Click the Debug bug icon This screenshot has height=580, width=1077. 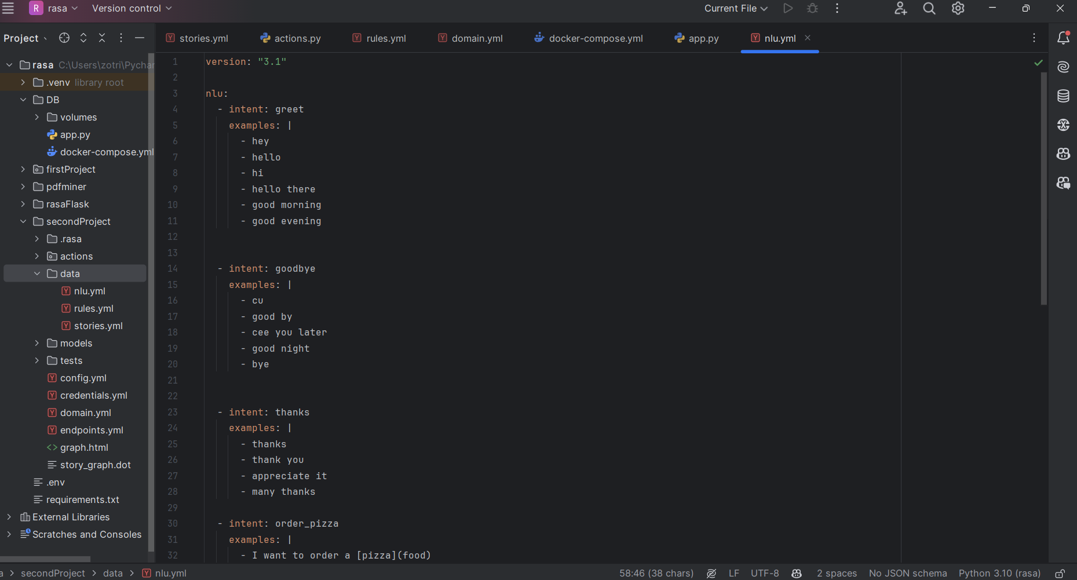click(813, 8)
